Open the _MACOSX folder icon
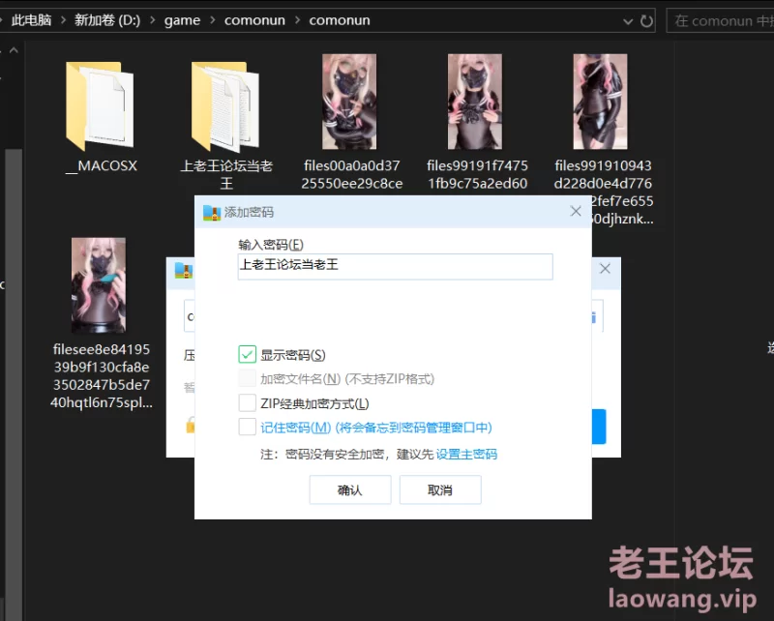The width and height of the screenshot is (774, 621). [101, 106]
